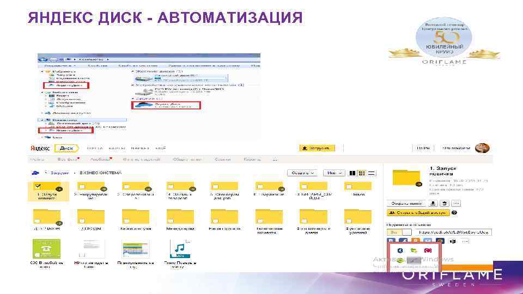The width and height of the screenshot is (523, 294).
Task: Tick the checkbox on the Менеджерам folder
Action: [171, 220]
